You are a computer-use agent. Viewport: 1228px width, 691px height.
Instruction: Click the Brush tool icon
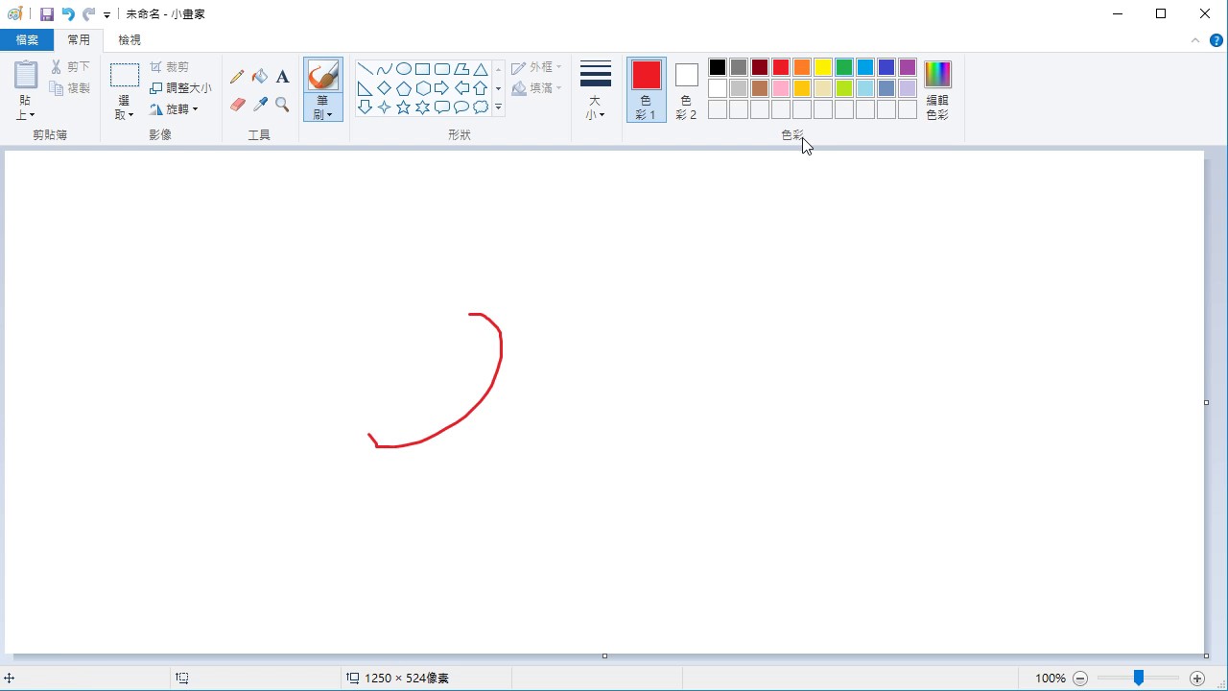[x=323, y=75]
